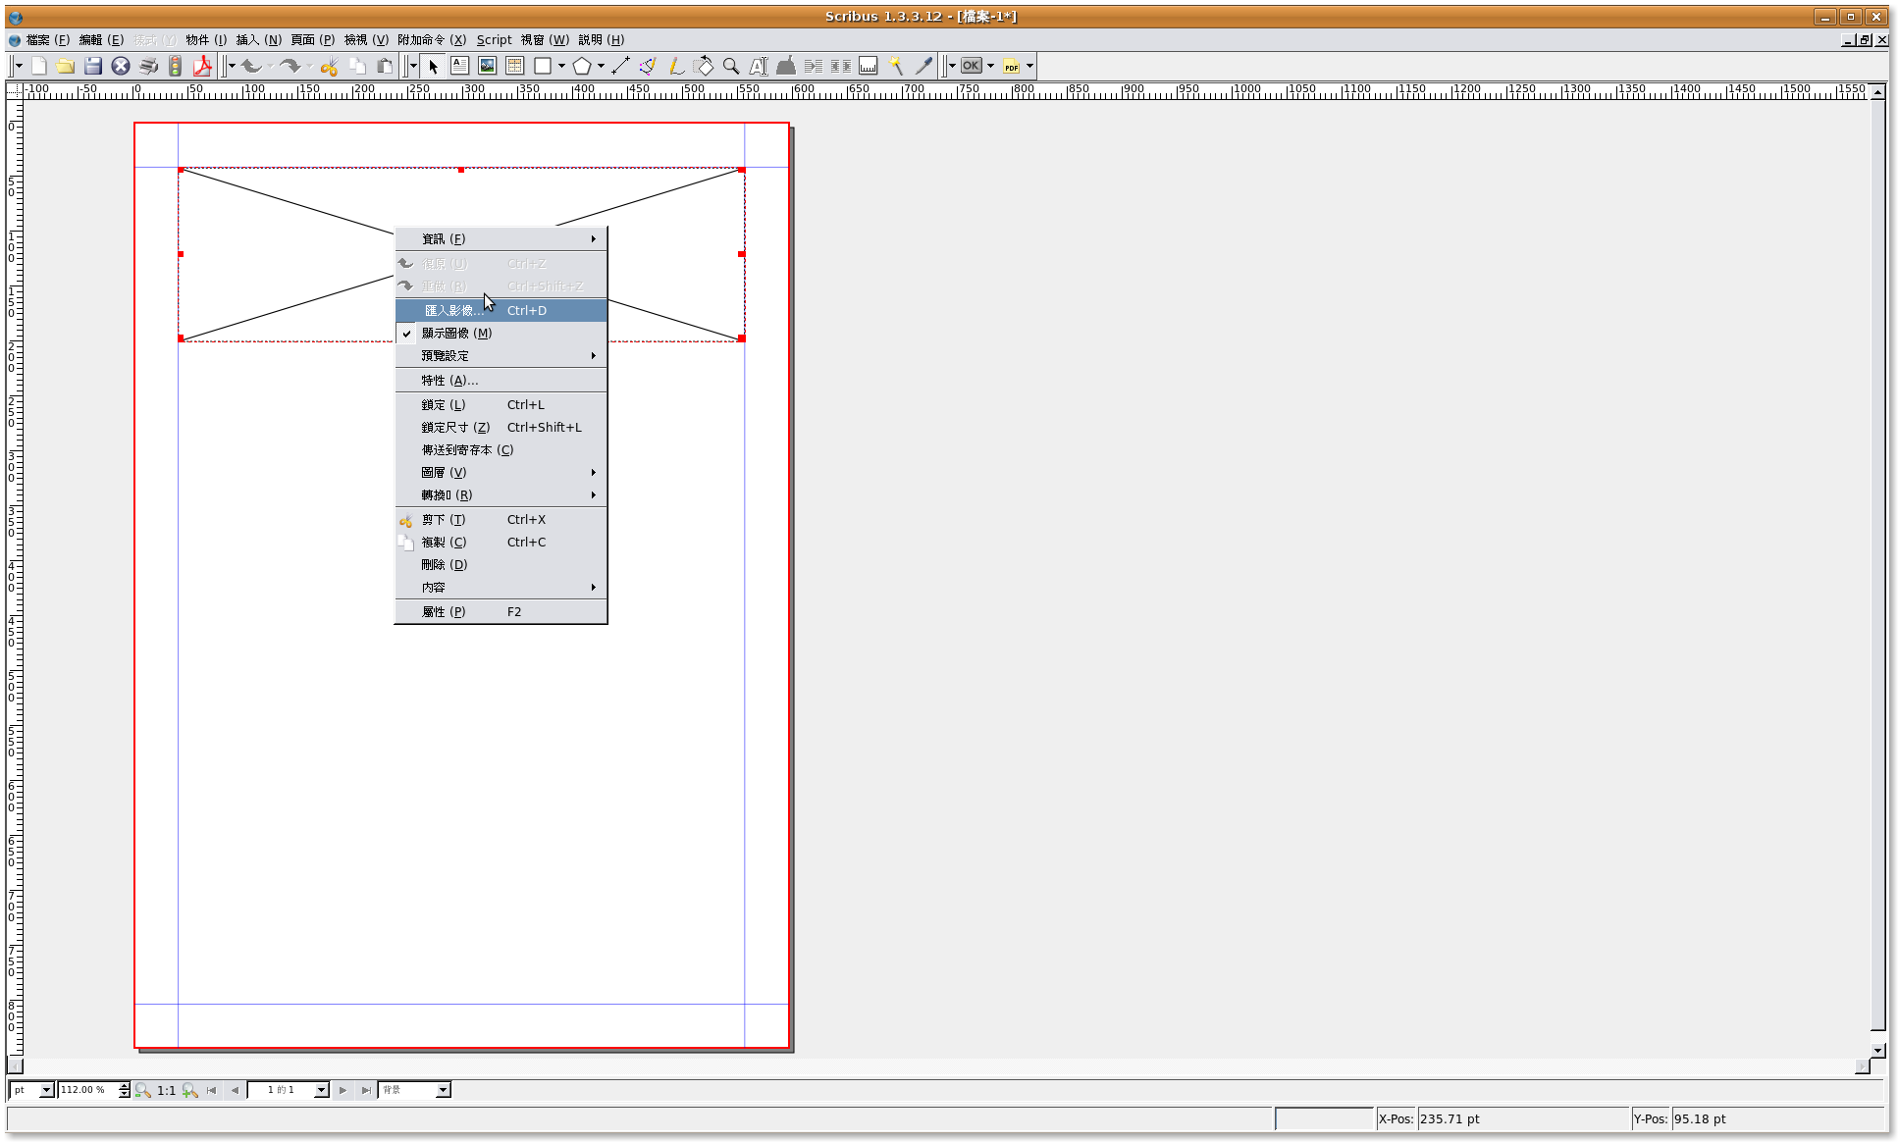Open the Script menu in the menu bar
This screenshot has height=1142, width=1898.
(x=494, y=40)
